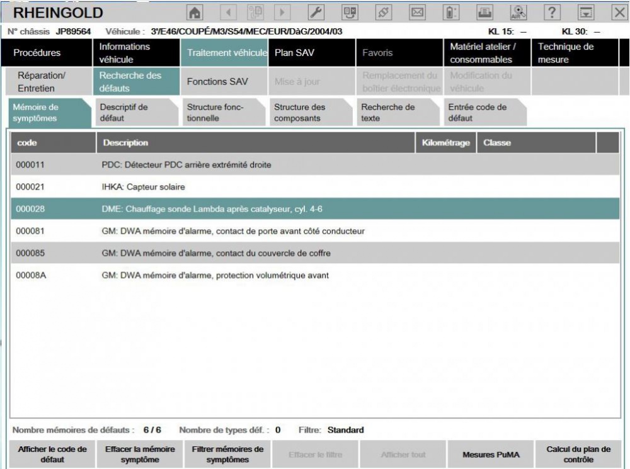Click Calcul du plan de contrôle button
Viewport: 630px width, 469px height.
[578, 454]
